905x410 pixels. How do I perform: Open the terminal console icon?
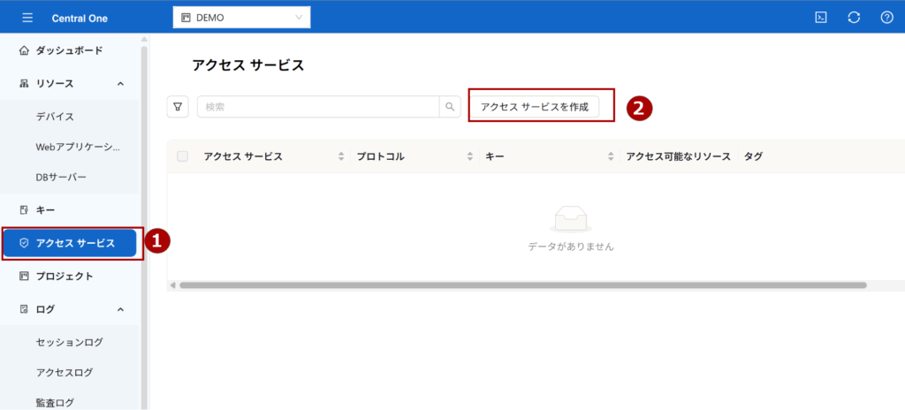point(821,18)
